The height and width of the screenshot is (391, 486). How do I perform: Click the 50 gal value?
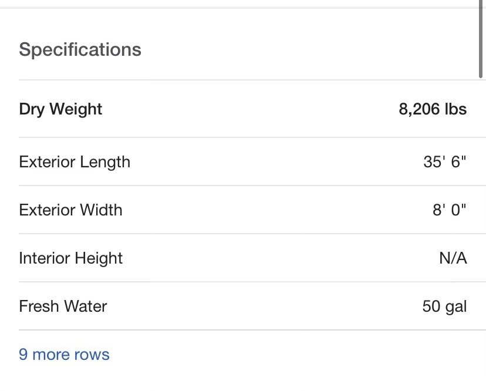tap(444, 306)
